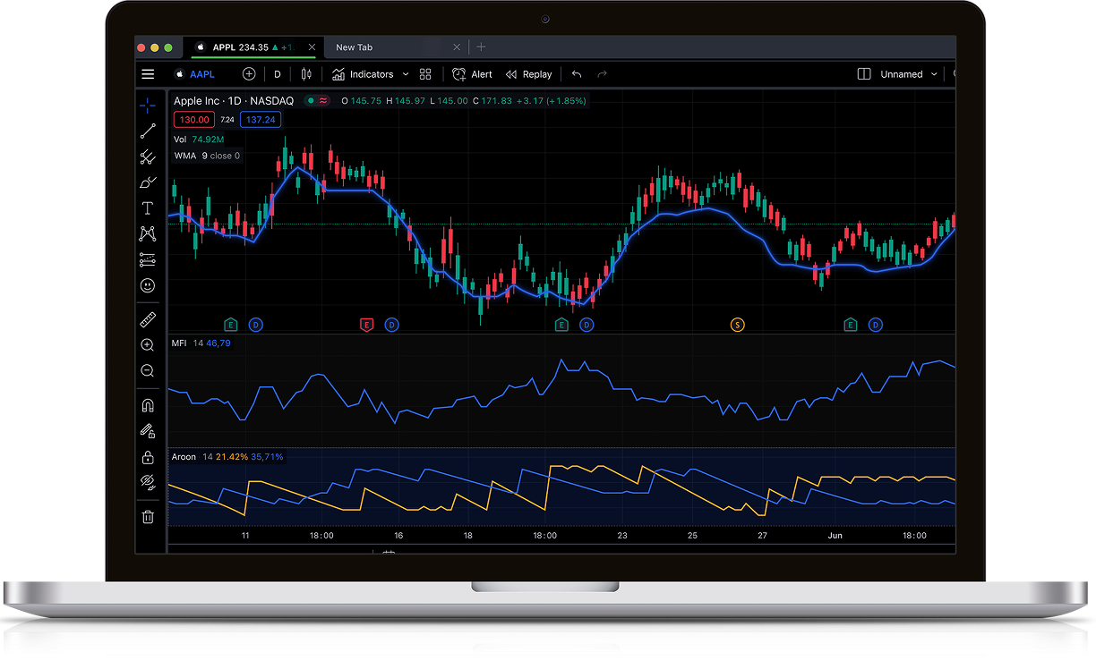Toggle magnet mode in the sidebar
Viewport: 1096px width, 669px height.
point(148,405)
